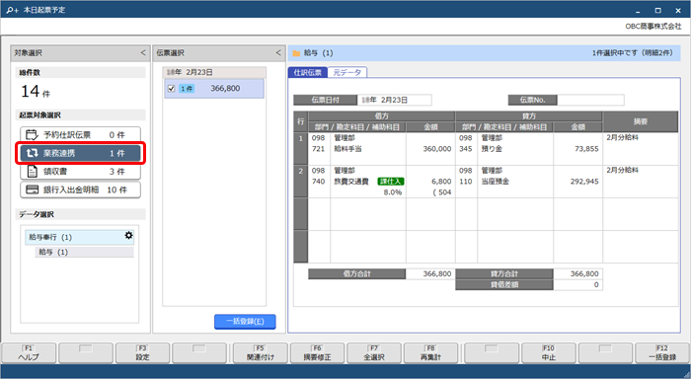This screenshot has height=379, width=691.
Task: Click debit code 740
Action: [318, 182]
